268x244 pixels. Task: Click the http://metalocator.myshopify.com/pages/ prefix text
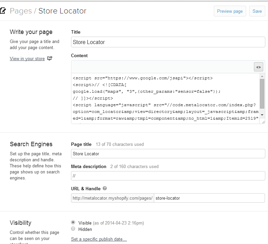pyautogui.click(x=112, y=198)
